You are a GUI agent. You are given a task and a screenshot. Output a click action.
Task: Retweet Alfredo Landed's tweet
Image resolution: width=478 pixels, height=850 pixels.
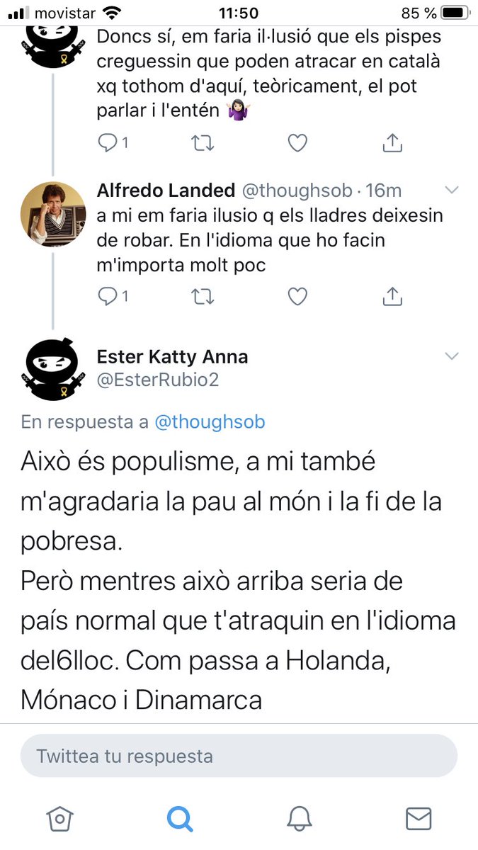pyautogui.click(x=203, y=296)
